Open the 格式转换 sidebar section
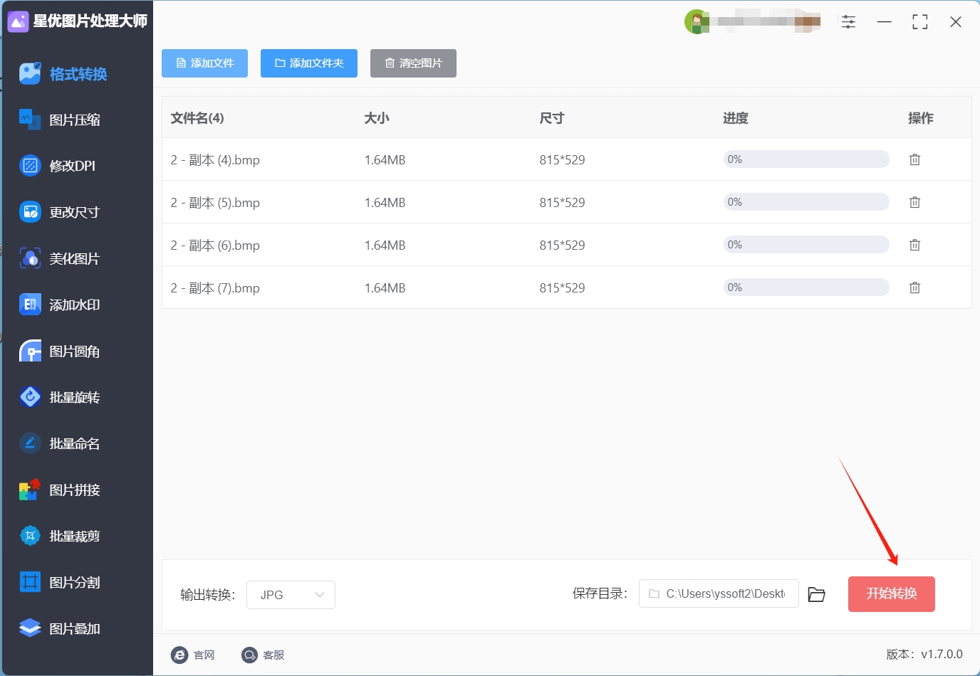Image resolution: width=980 pixels, height=676 pixels. tap(77, 74)
